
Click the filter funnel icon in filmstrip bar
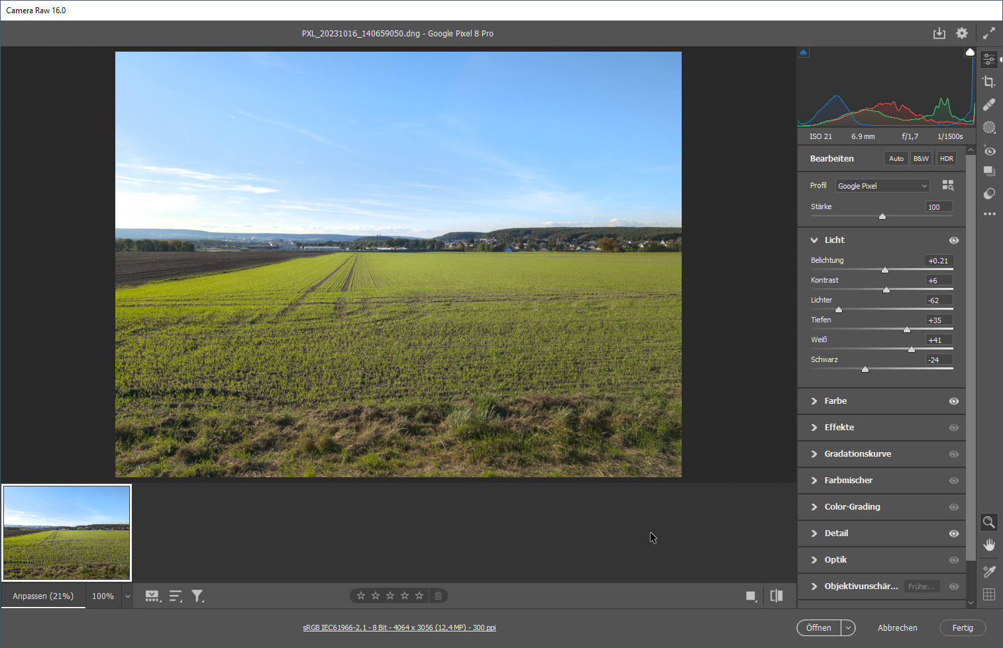pyautogui.click(x=197, y=596)
